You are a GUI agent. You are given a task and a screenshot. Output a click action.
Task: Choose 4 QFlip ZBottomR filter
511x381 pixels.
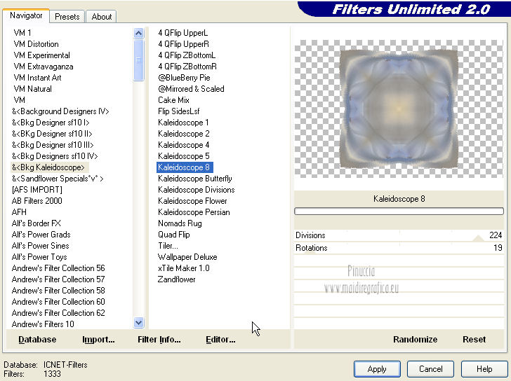pyautogui.click(x=187, y=67)
